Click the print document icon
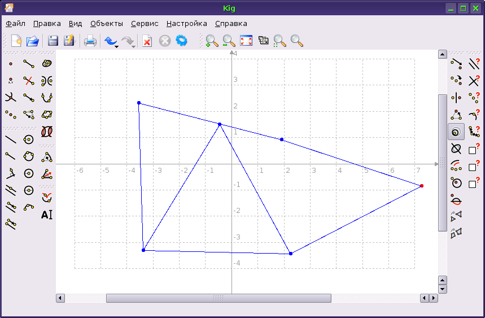 (90, 41)
